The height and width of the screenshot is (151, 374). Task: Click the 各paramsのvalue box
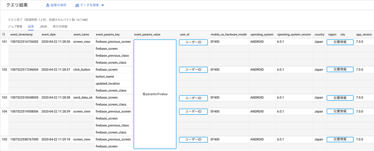tap(155, 94)
